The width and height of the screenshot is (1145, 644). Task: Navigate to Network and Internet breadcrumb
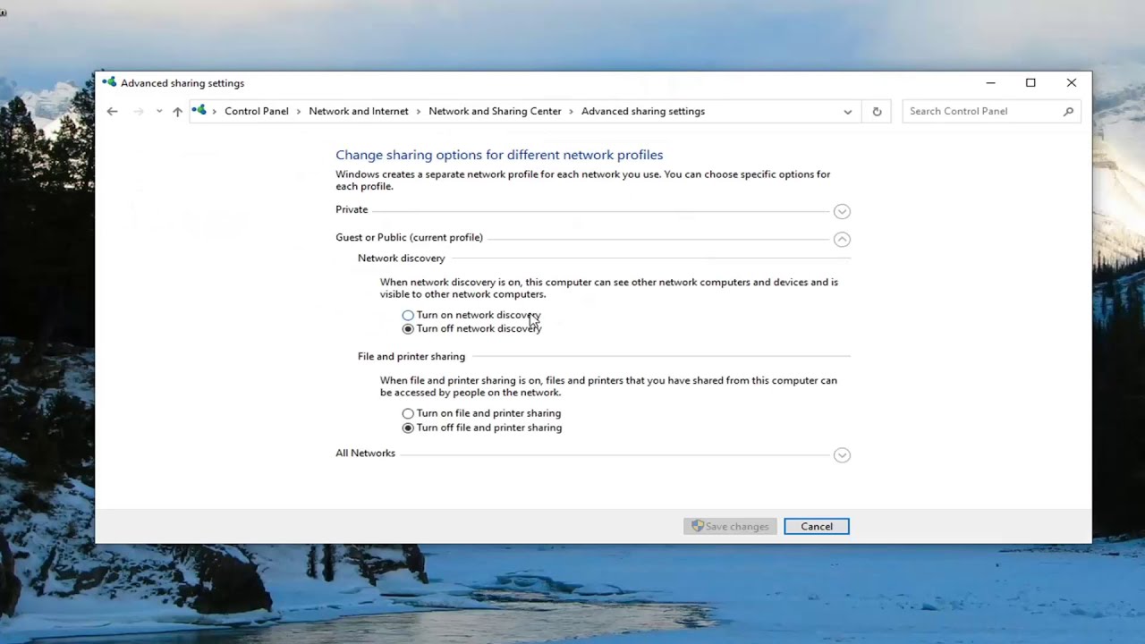359,111
